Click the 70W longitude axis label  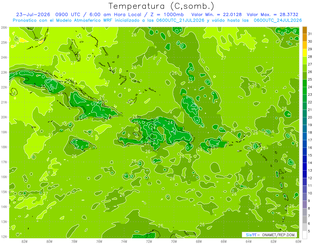click(x=174, y=241)
